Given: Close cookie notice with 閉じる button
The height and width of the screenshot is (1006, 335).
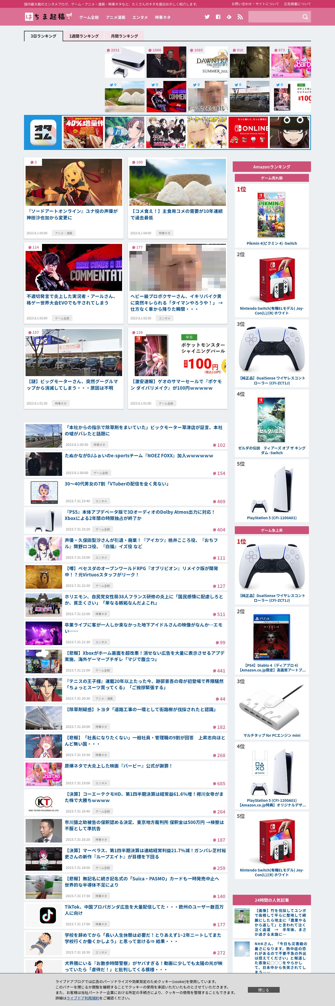Looking at the screenshot, I should pos(263,990).
